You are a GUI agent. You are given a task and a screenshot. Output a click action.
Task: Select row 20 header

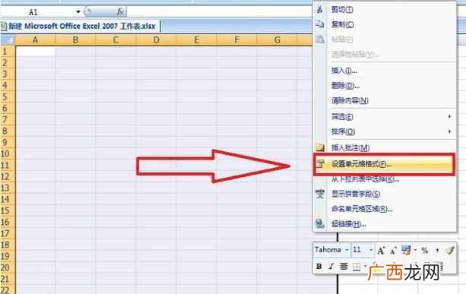pyautogui.click(x=8, y=267)
